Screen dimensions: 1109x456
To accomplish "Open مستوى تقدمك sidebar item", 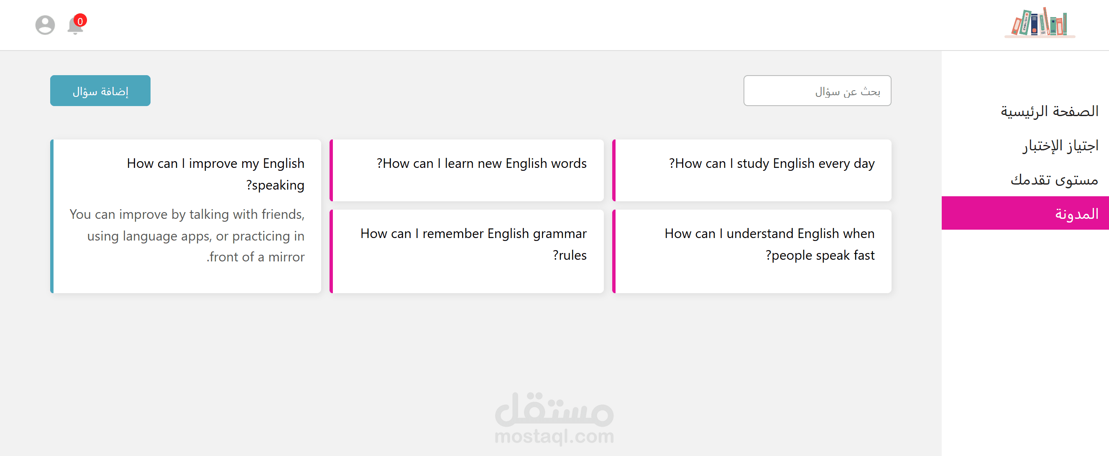I will (x=1054, y=179).
